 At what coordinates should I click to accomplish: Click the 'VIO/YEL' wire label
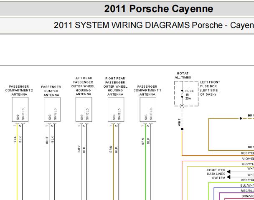click(x=248, y=159)
